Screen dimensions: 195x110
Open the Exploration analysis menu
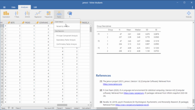click(x=6, y=14)
